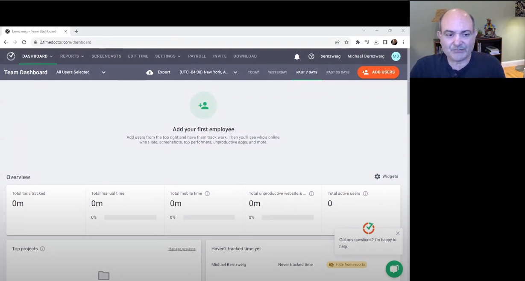Bookmark this page with the star

[346, 42]
